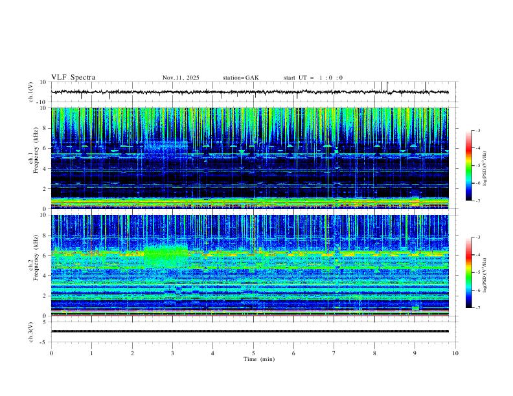513x396 pixels.
Task: Click the "-3" label on ch.1 color bar
Action: pos(478,130)
